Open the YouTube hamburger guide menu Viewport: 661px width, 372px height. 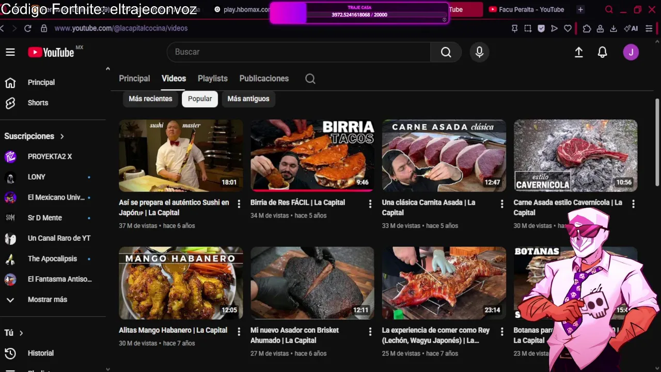coord(10,52)
